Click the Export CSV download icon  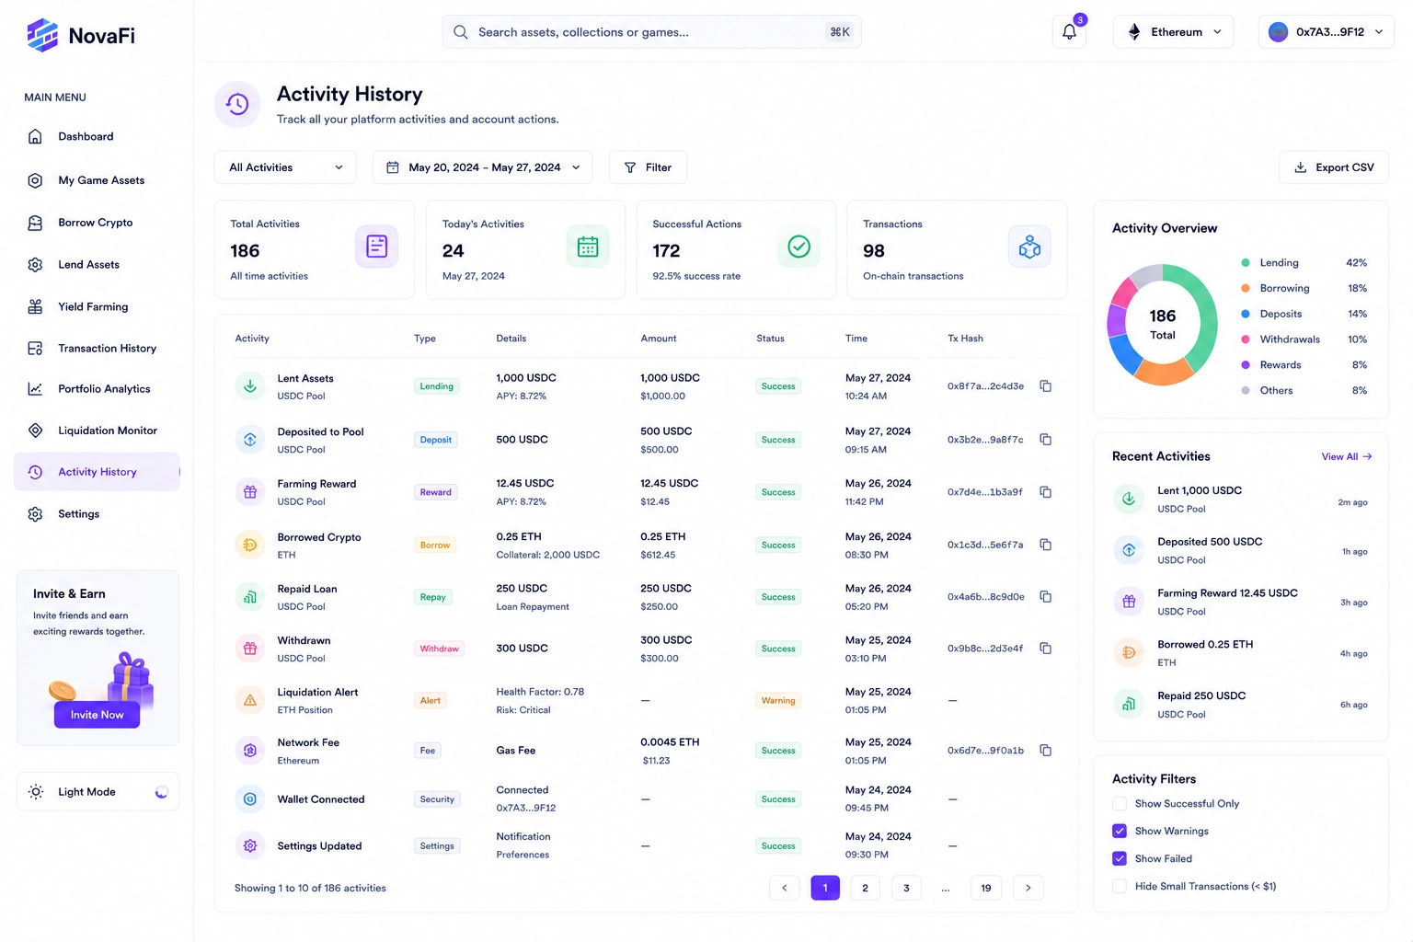1301,167
